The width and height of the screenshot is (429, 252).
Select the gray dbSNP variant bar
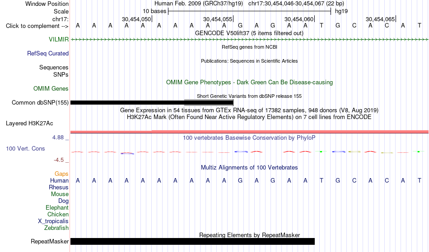(209, 102)
